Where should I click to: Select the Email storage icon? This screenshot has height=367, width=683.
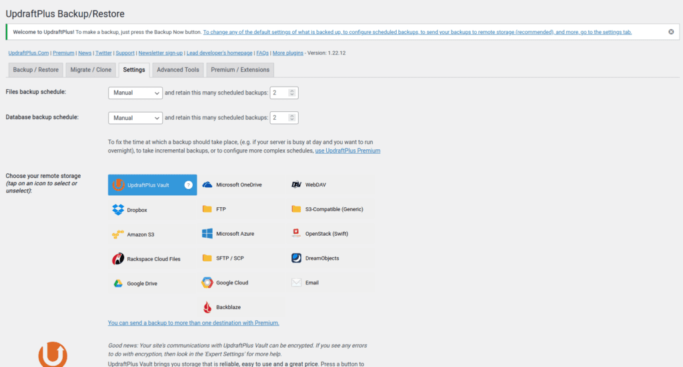297,282
